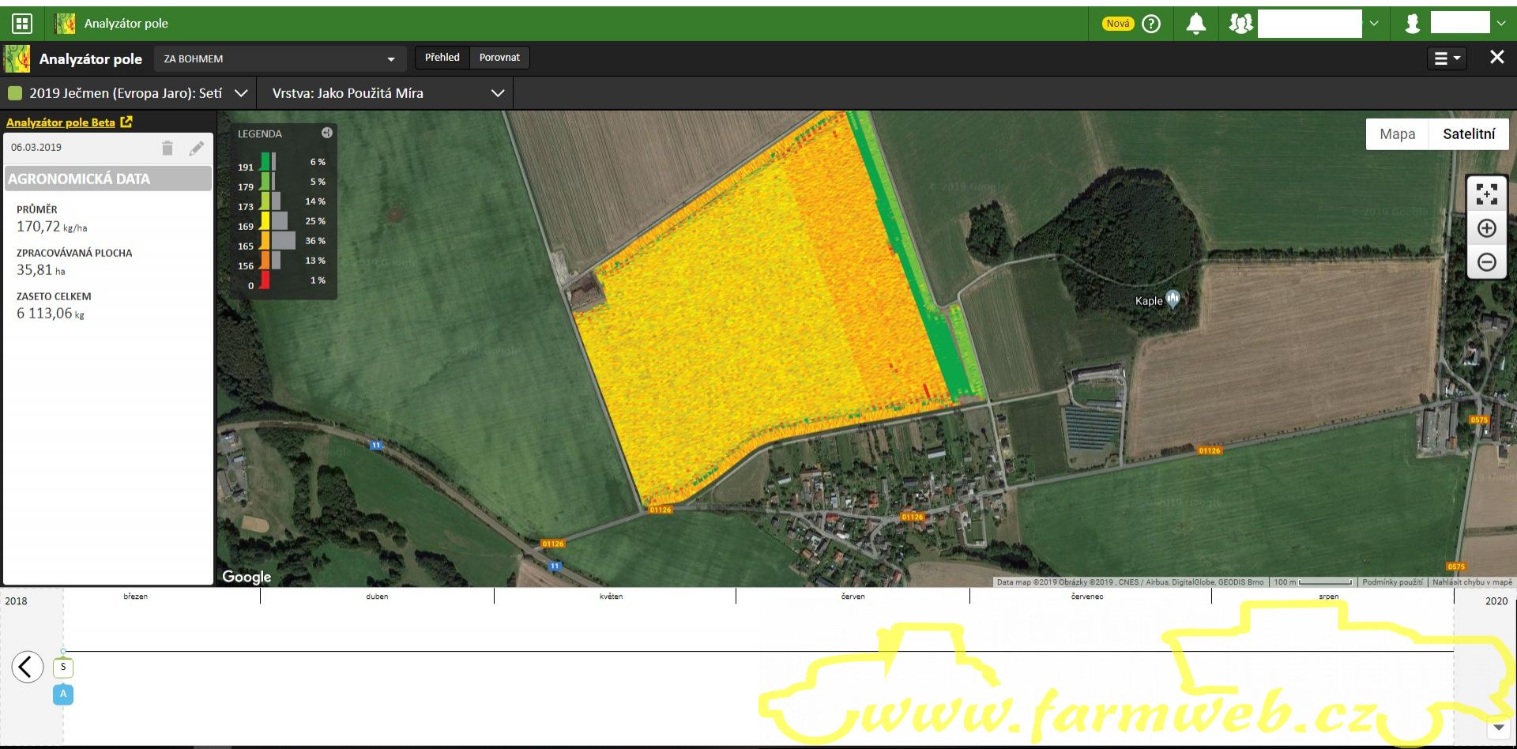The width and height of the screenshot is (1517, 749).
Task: Fit map to field extent icon
Action: pos(1486,194)
